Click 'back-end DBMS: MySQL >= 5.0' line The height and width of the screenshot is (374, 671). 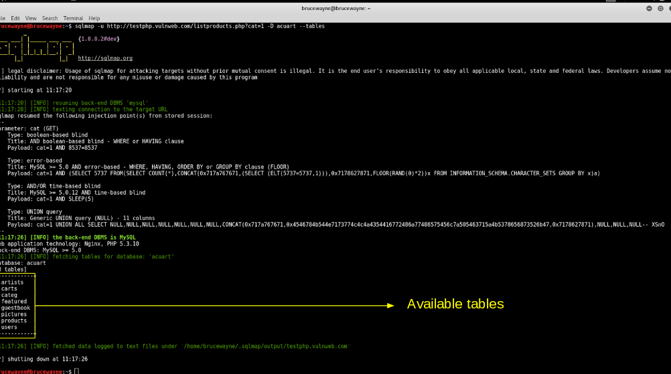[41, 250]
